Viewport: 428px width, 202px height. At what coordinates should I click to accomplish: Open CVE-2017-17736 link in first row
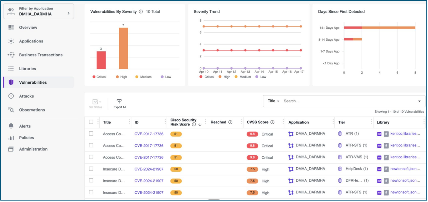tap(149, 134)
